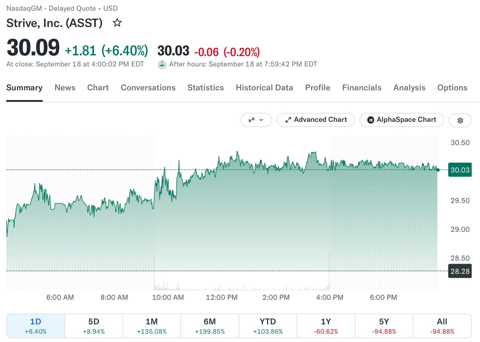This screenshot has width=480, height=342.
Task: Switch to the Options tab
Action: pos(452,88)
